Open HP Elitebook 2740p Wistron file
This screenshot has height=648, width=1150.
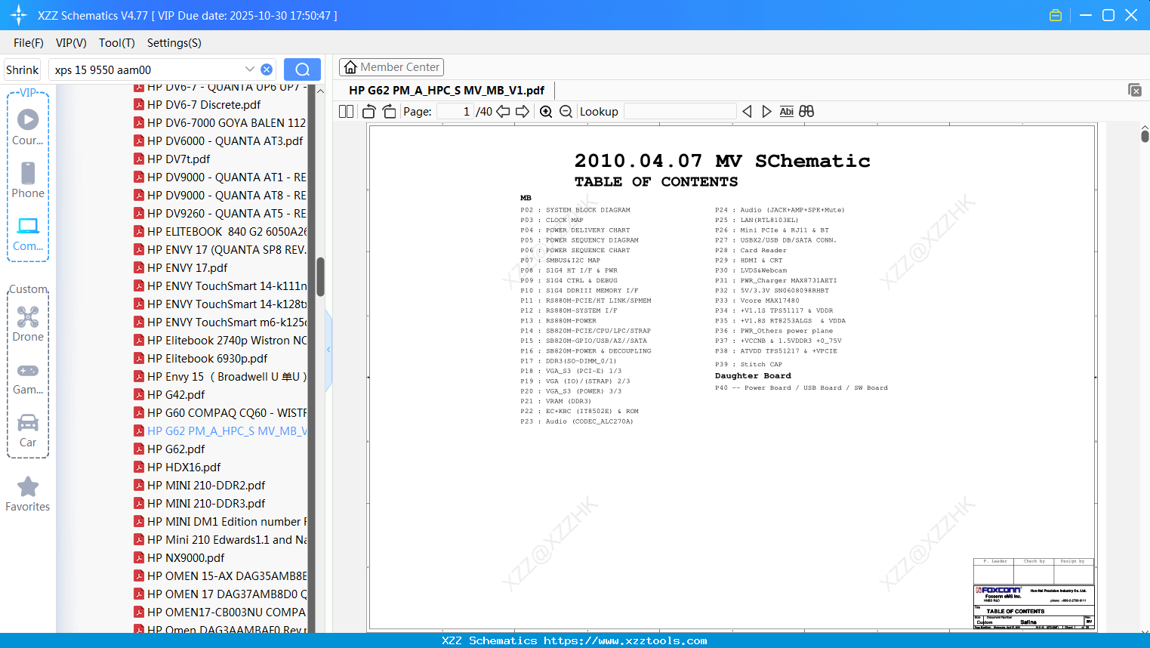(220, 341)
